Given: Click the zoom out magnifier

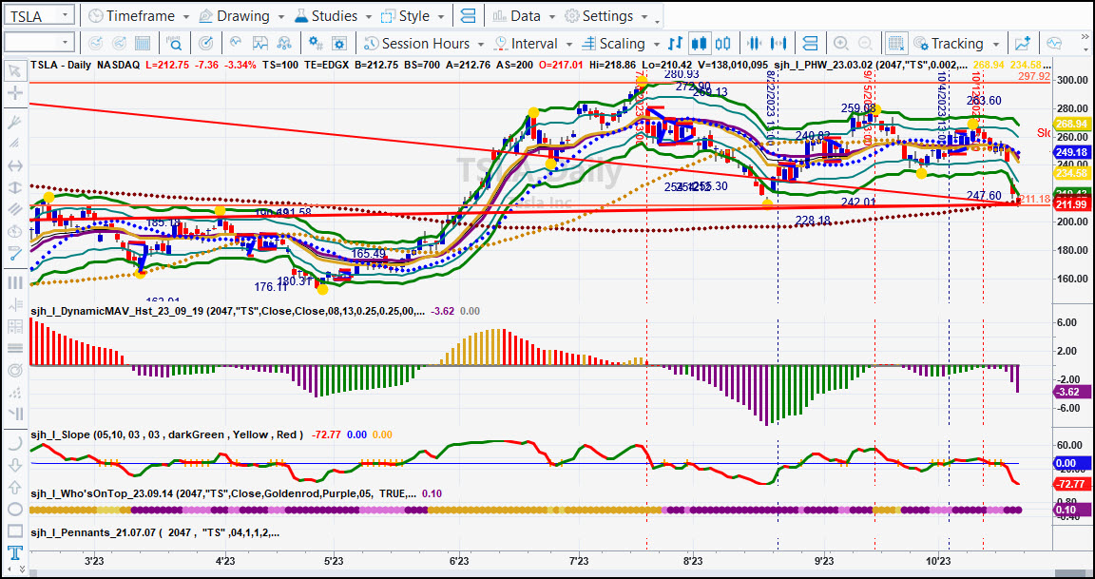Looking at the screenshot, I should 864,44.
